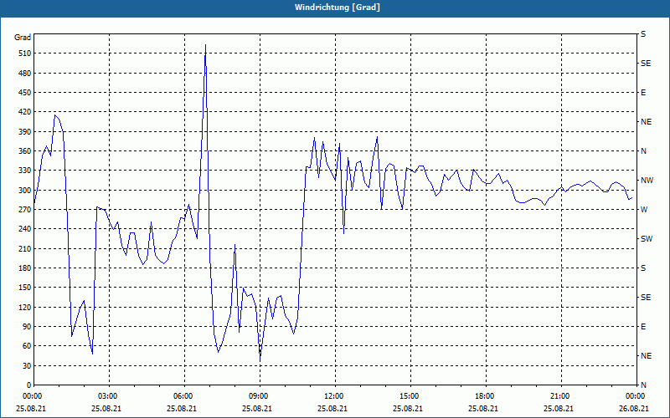The image size is (670, 418).
Task: Select the 18:00 time label
Action: click(486, 396)
